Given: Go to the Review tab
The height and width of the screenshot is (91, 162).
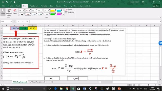Looking at the screenshot, I should tap(58, 6).
